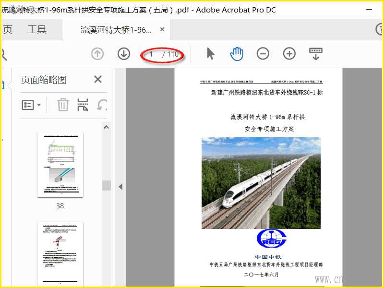Image resolution: width=384 pixels, height=288 pixels.
Task: Zoom in with the plus icon
Action: [289, 54]
